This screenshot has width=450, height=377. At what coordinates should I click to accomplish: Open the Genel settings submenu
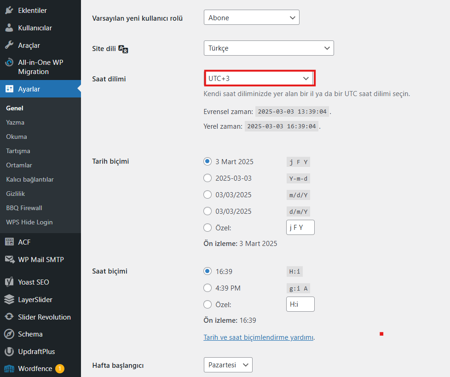coord(15,108)
